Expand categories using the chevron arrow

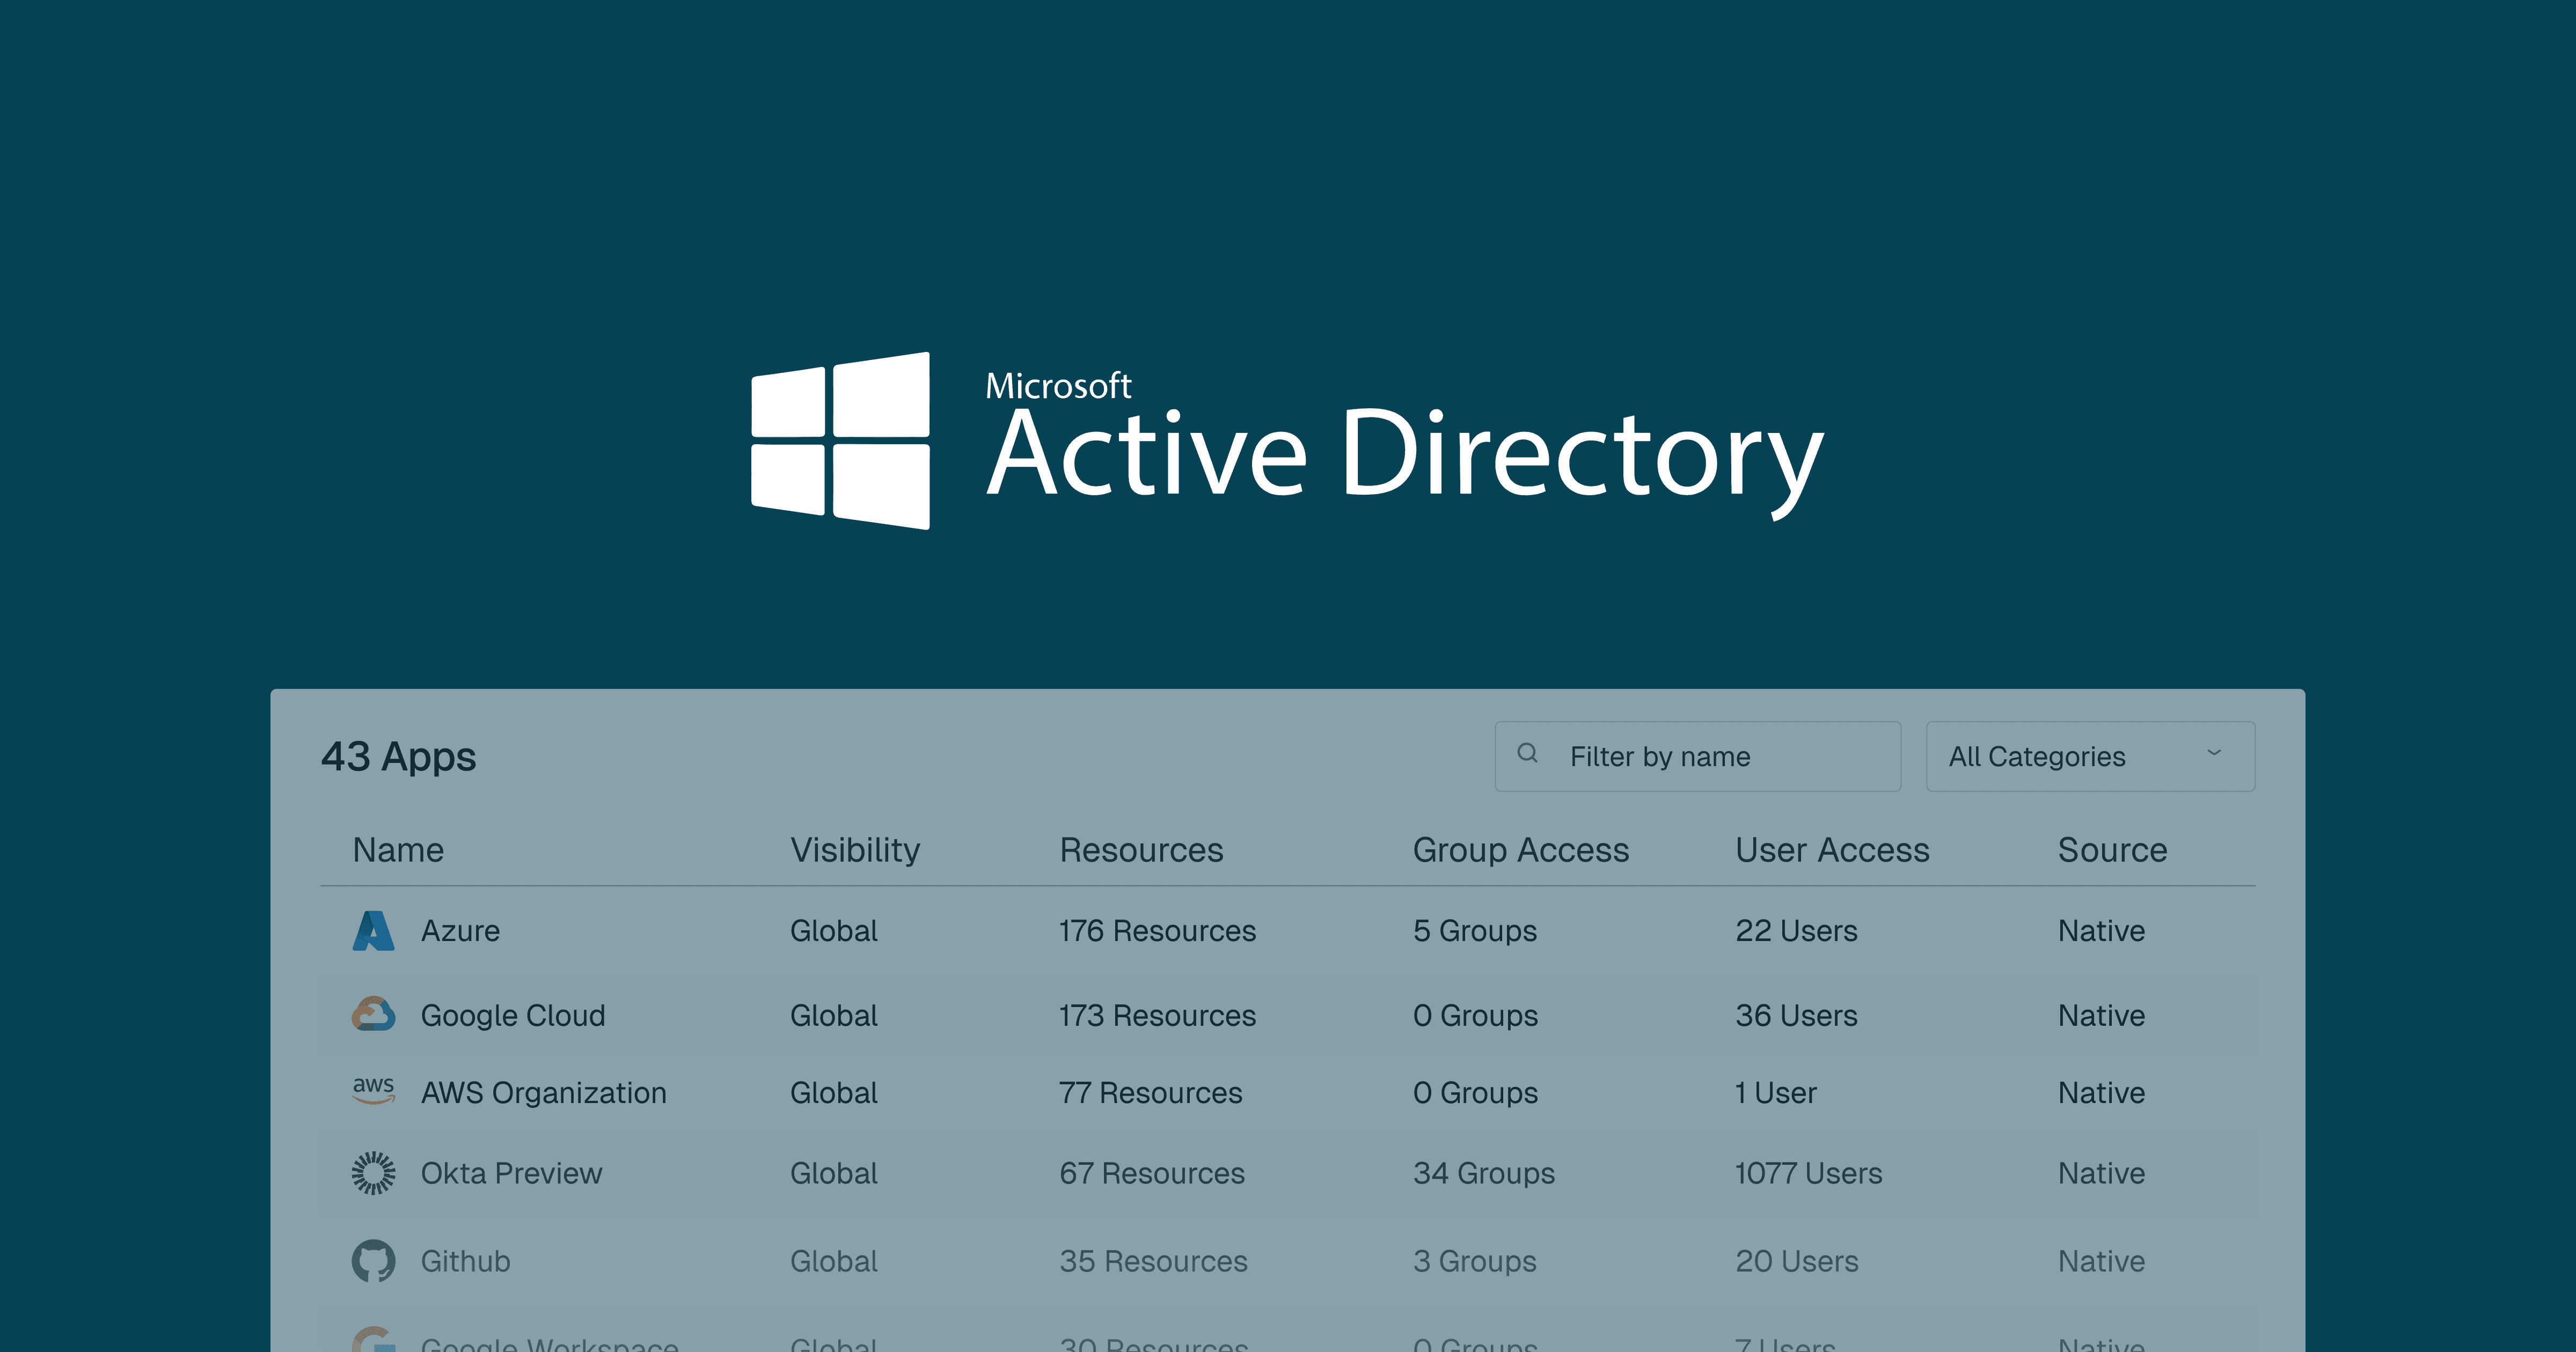coord(2214,753)
